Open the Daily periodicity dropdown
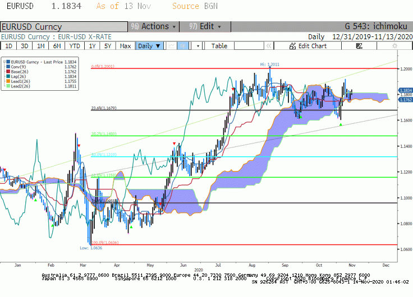 click(149, 46)
